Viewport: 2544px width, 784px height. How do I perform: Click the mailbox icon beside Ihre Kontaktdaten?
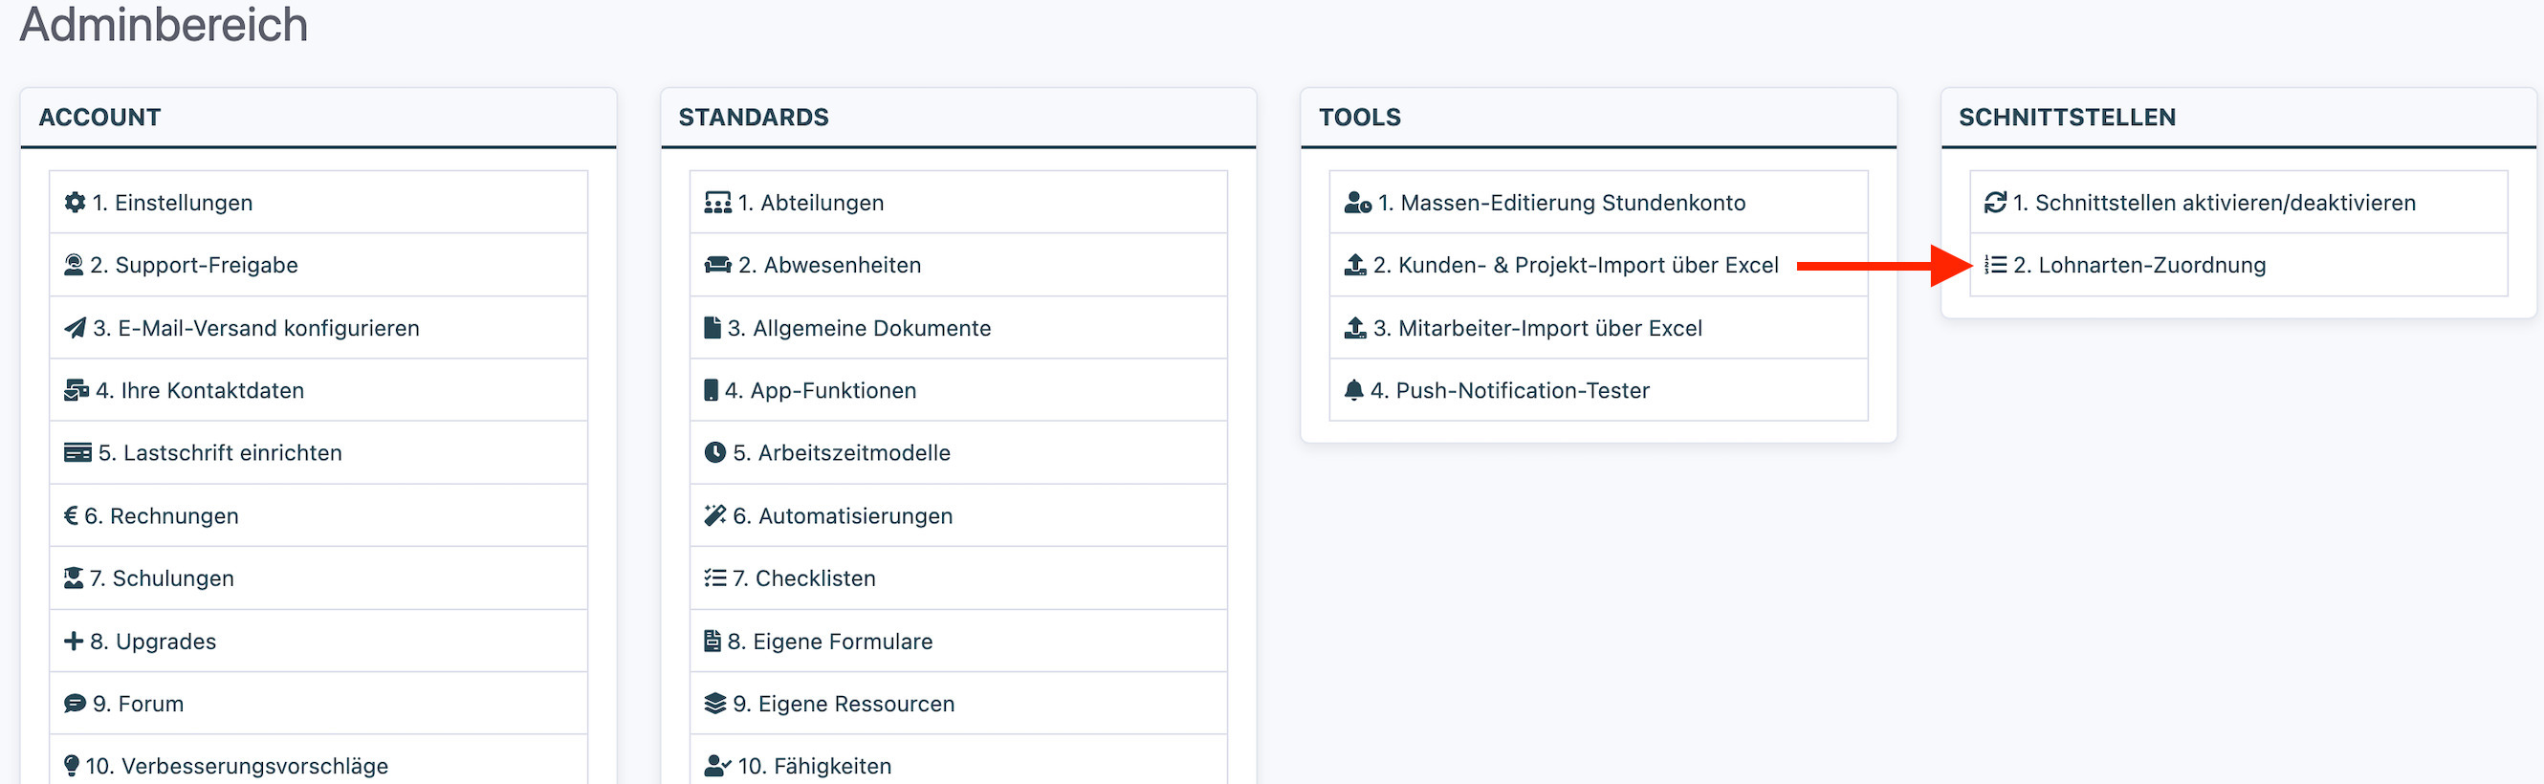[77, 390]
